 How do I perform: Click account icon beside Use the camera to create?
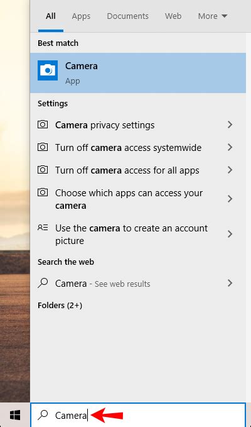[43, 228]
